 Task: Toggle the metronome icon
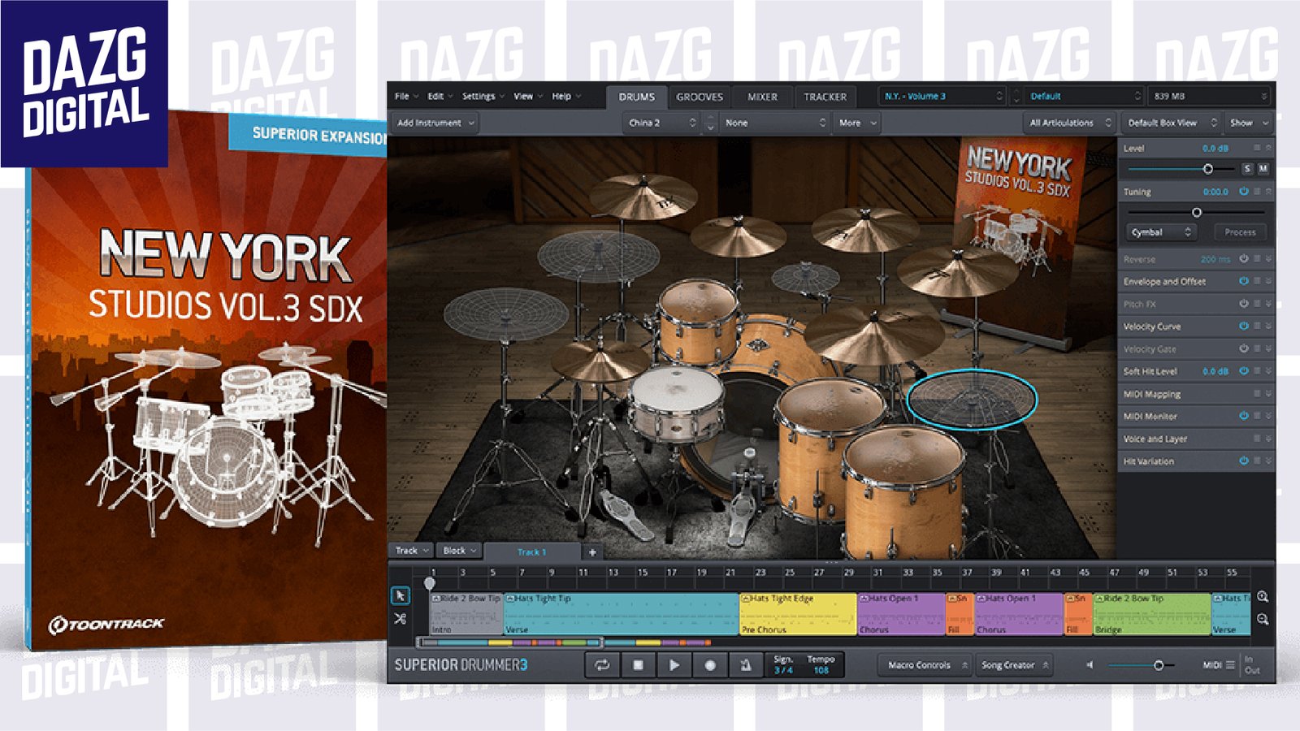click(746, 665)
